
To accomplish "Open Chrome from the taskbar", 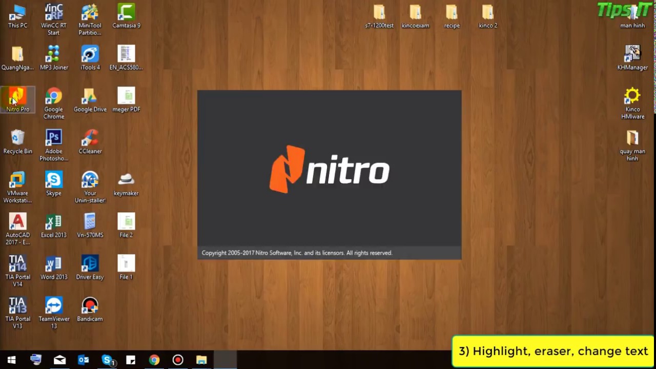I will click(x=154, y=360).
